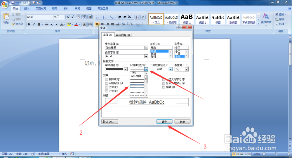Image resolution: width=292 pixels, height=158 pixels.
Task: Click the Shrink Font icon
Action: [x=73, y=17]
